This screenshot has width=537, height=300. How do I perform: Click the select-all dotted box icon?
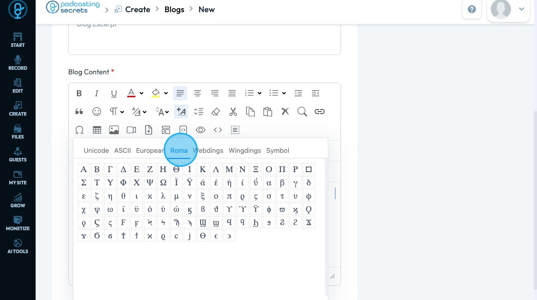point(235,130)
